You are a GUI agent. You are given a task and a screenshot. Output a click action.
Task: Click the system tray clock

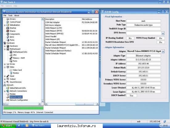pos(165,126)
